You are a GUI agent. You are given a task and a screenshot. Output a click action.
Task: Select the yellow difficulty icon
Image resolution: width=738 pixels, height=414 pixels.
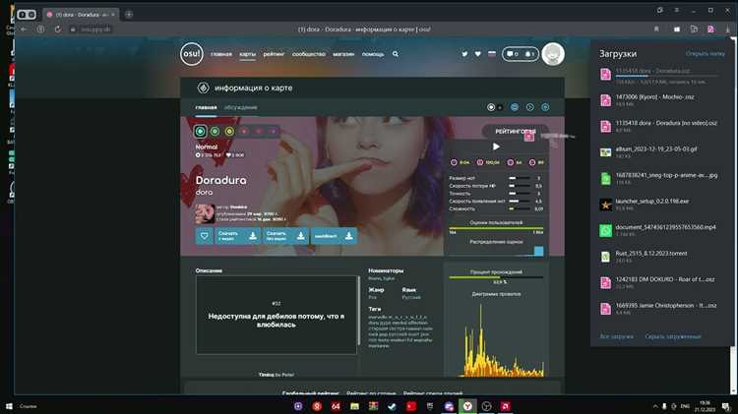tap(229, 131)
